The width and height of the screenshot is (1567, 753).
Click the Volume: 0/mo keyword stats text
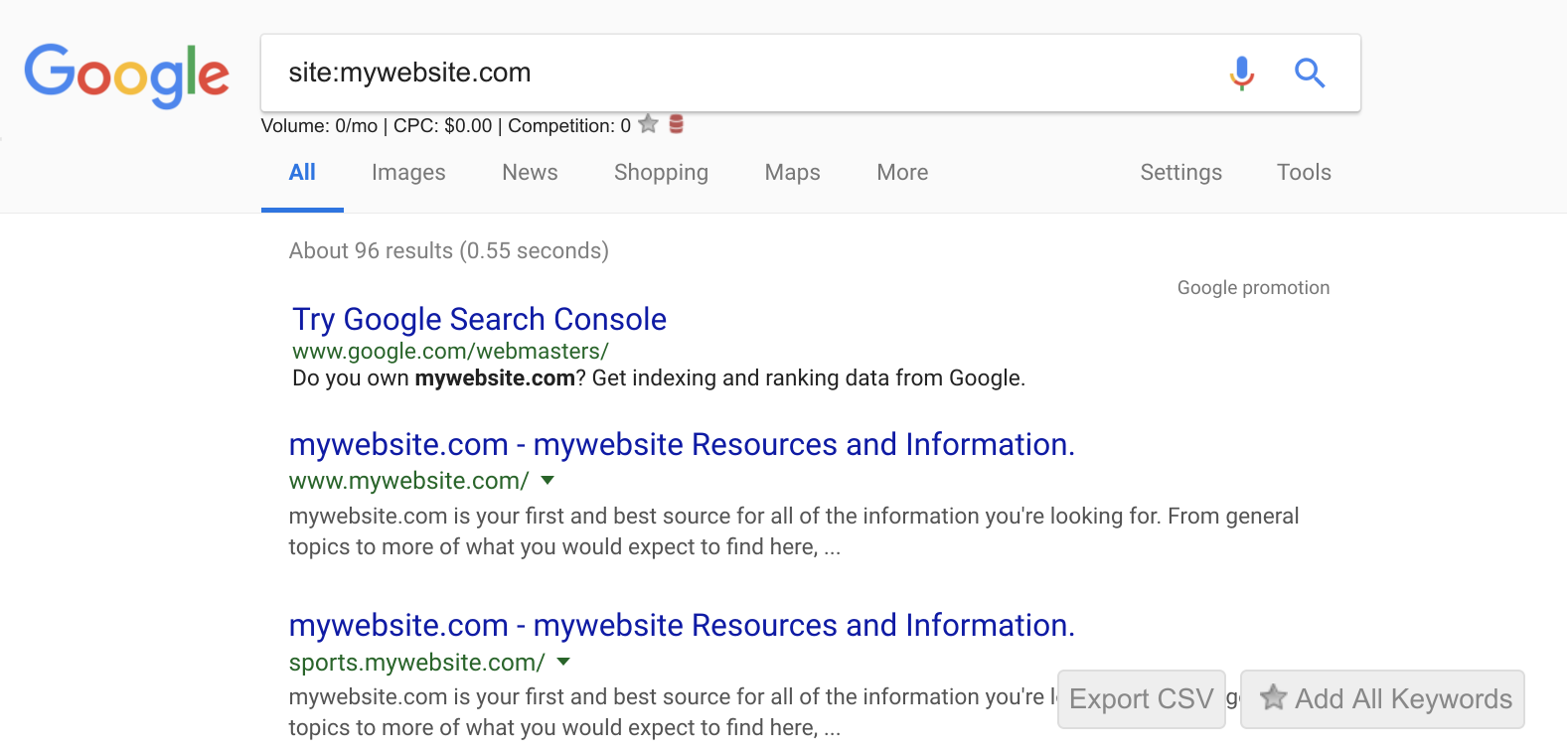coord(445,125)
